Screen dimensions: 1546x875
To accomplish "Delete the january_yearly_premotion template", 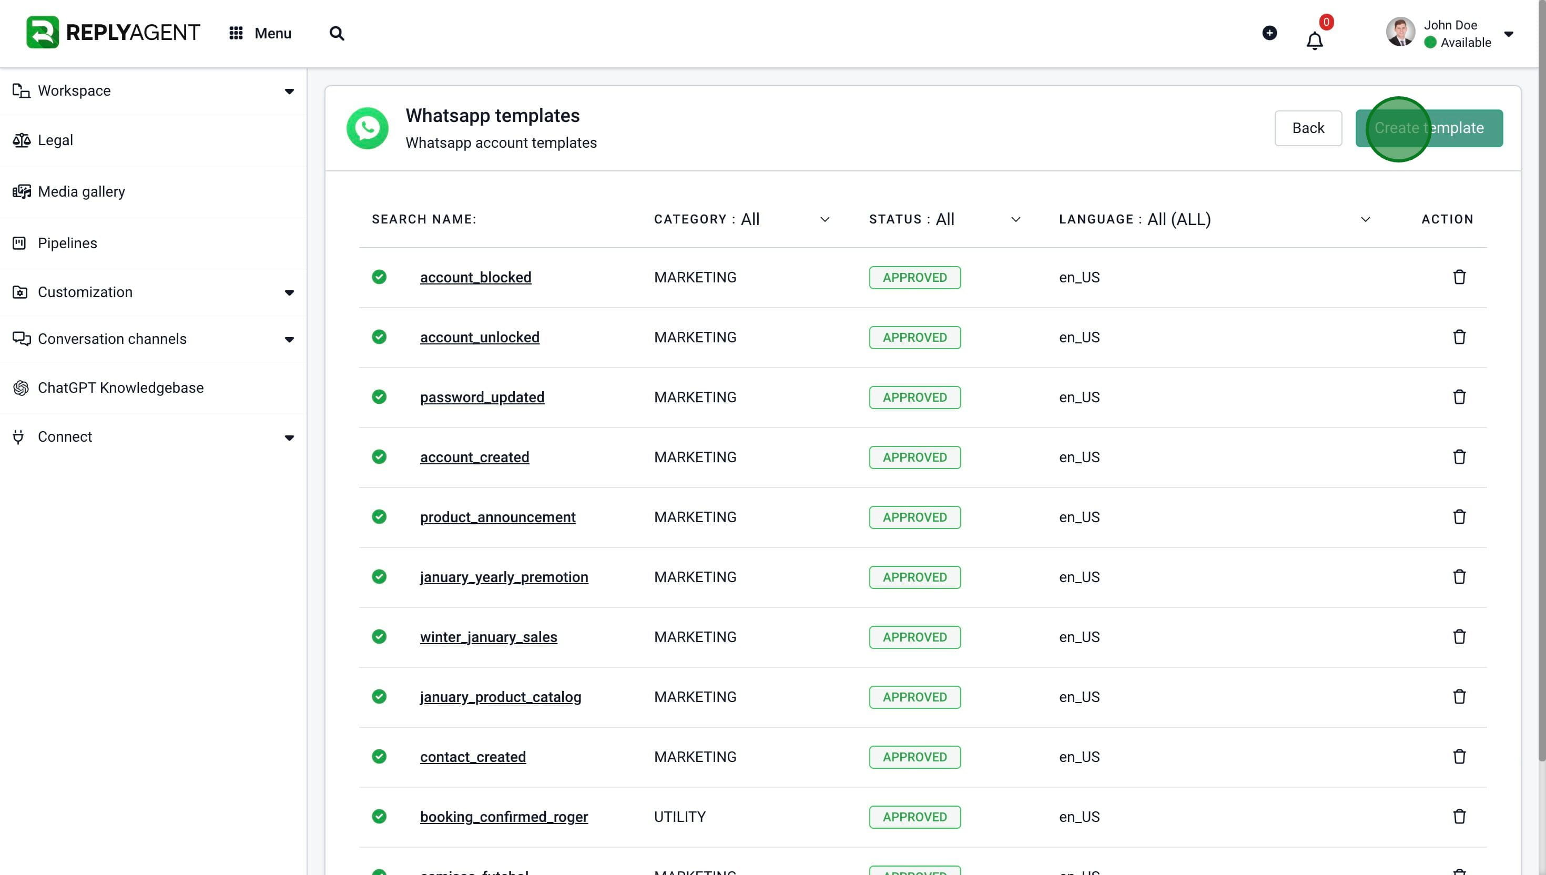I will click(1459, 577).
